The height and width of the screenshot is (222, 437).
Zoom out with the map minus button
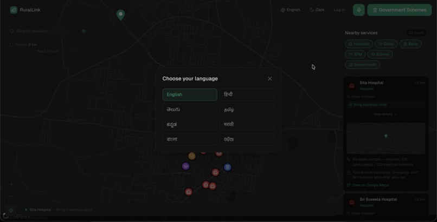[x=11, y=197]
